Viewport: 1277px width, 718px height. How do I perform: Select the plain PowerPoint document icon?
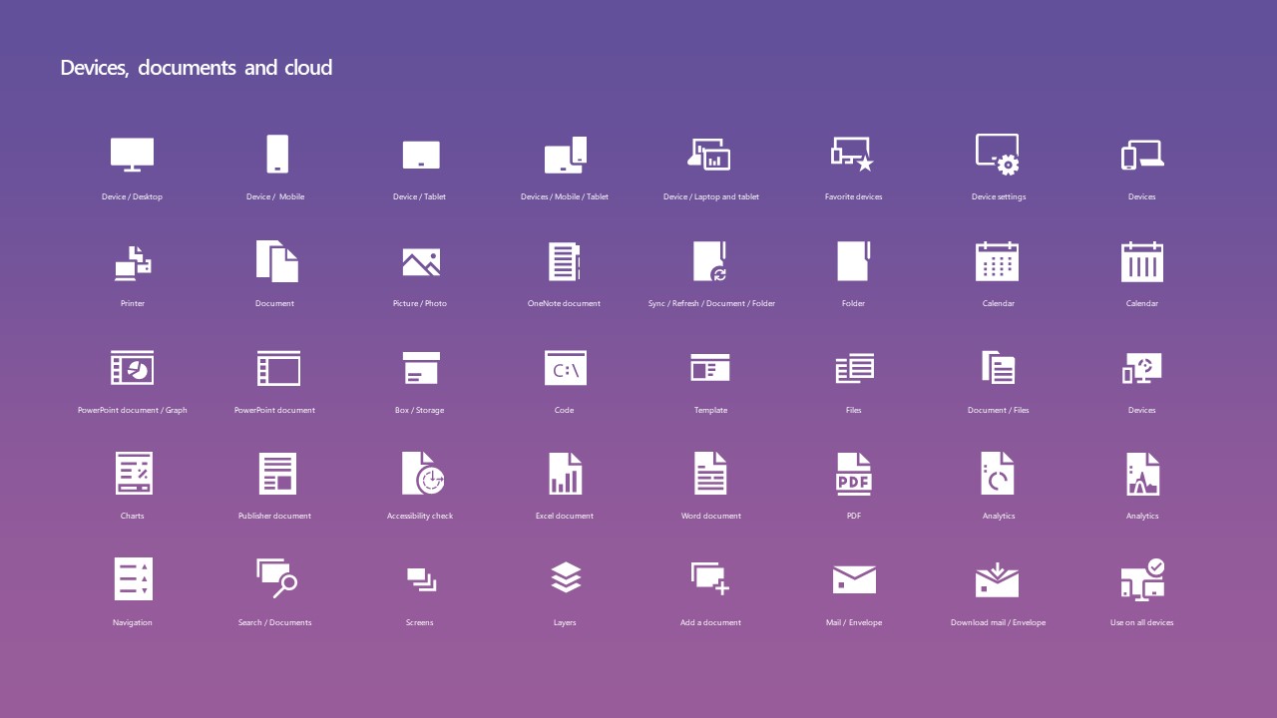tap(278, 368)
